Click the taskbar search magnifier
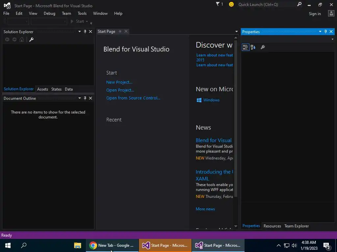Image resolution: width=337 pixels, height=252 pixels. coord(24,245)
